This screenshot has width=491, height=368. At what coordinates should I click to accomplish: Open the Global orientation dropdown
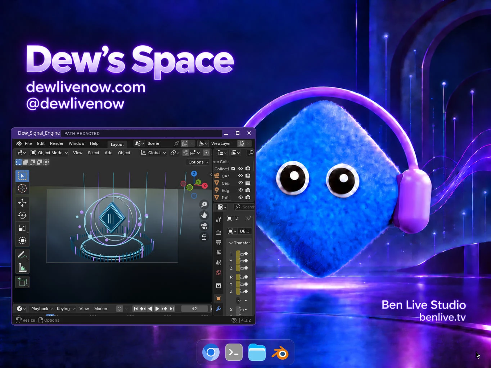click(153, 153)
